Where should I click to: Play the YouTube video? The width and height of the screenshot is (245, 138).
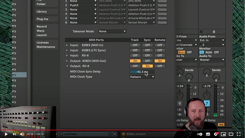(x=6, y=134)
